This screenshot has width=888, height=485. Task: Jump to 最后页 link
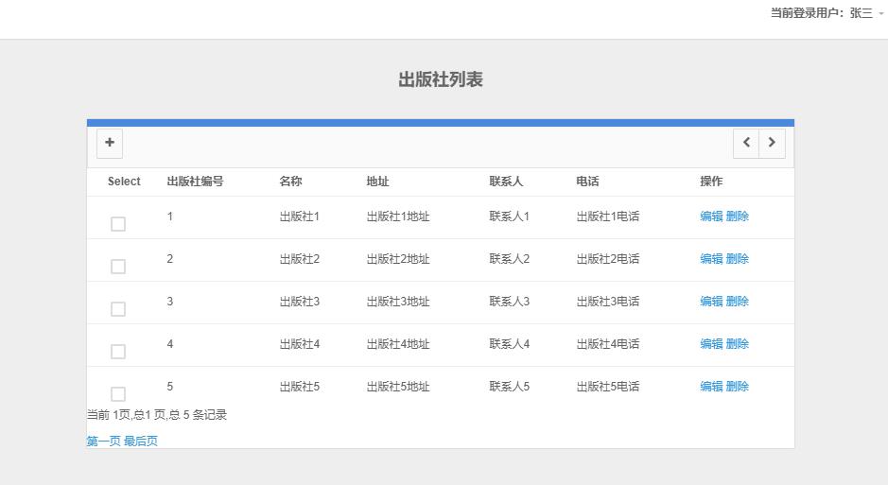tap(141, 442)
